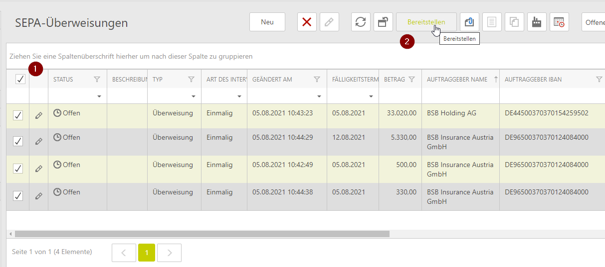Open filter icon on Status column

97,80
